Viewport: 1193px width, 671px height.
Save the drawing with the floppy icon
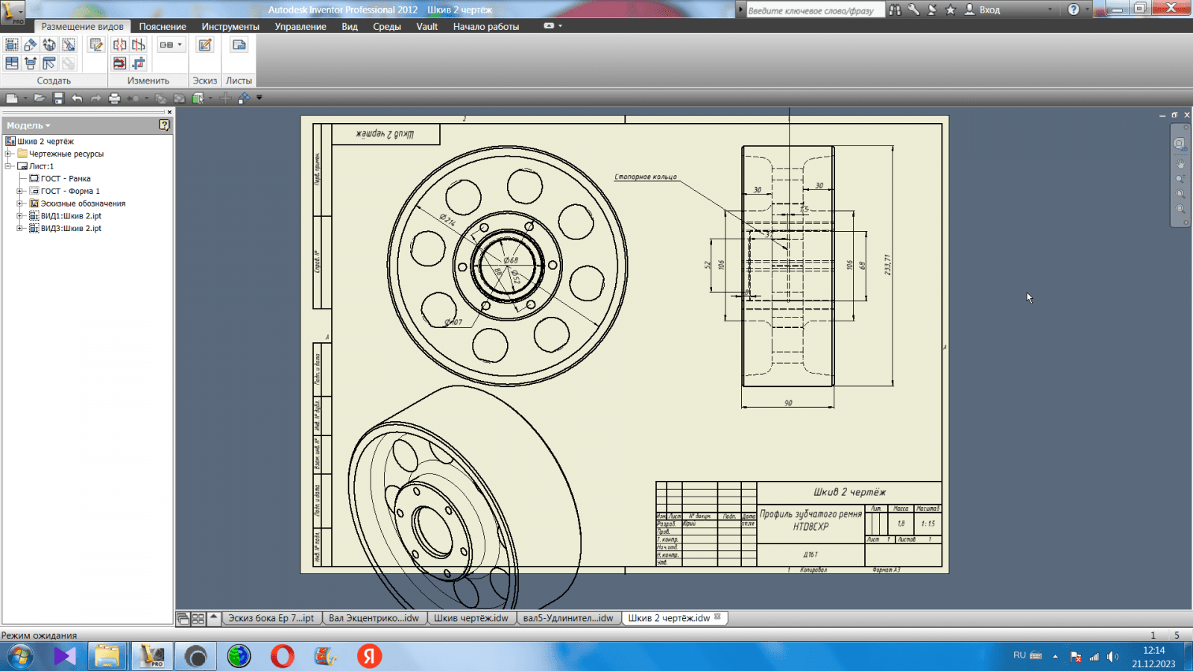(x=58, y=98)
